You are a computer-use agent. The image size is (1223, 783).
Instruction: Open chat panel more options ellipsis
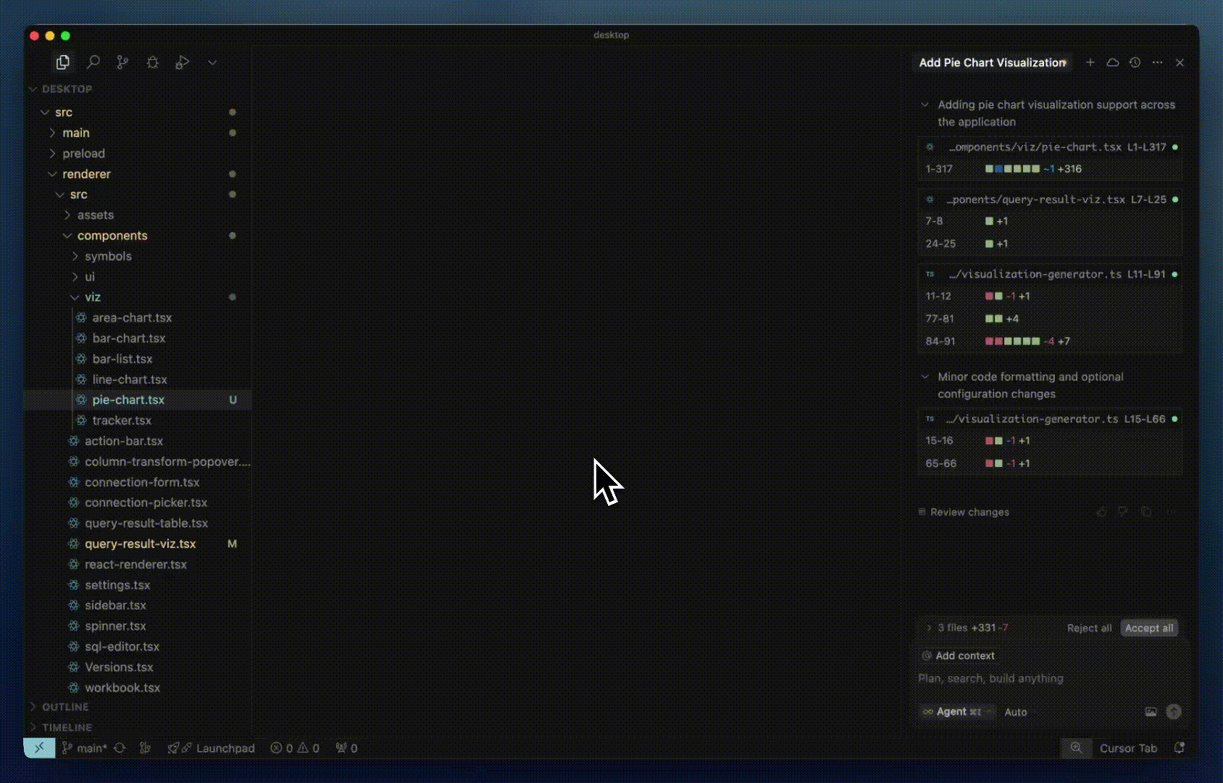point(1157,62)
